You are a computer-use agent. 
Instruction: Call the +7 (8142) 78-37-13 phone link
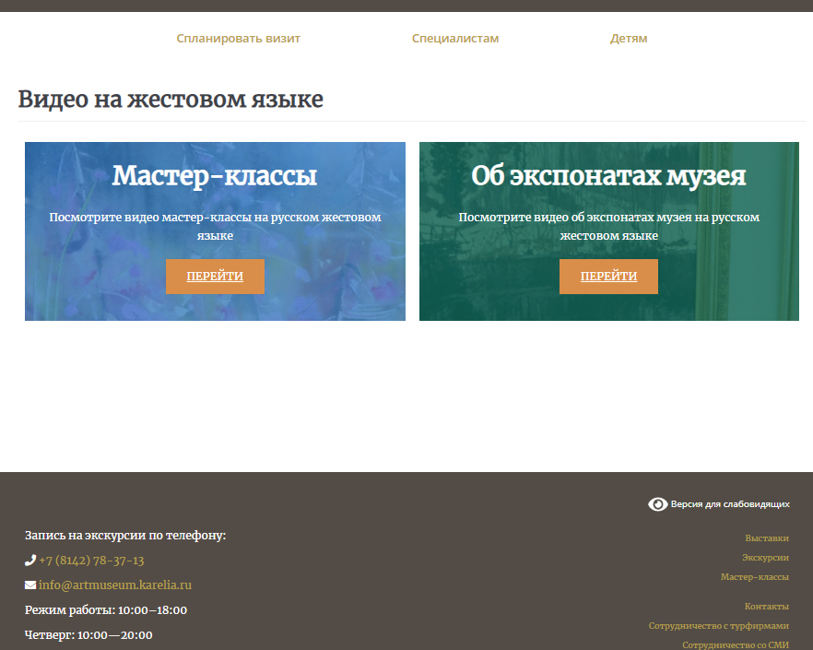click(x=91, y=561)
